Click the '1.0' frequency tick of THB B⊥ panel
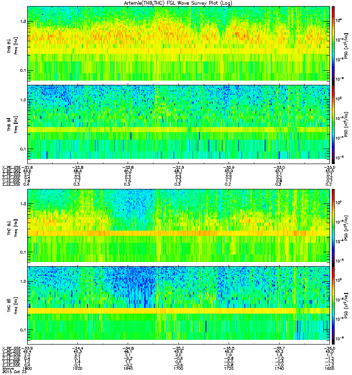 (23, 22)
